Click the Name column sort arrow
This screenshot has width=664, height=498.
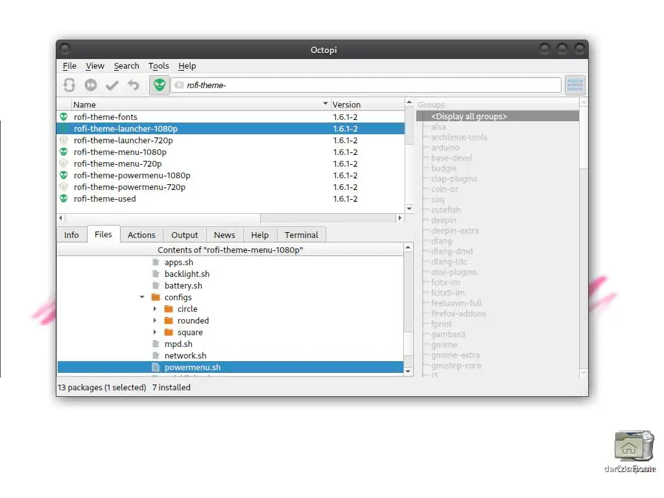coord(326,103)
